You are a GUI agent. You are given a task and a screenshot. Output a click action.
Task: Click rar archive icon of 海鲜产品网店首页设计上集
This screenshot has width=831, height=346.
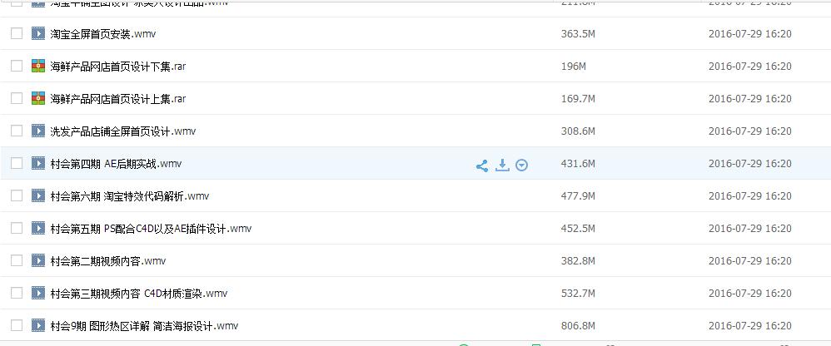(38, 98)
